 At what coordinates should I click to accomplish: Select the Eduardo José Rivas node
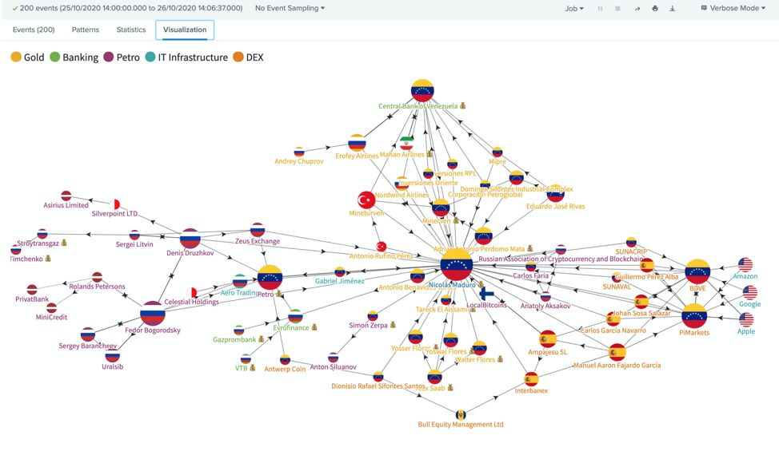tap(555, 193)
